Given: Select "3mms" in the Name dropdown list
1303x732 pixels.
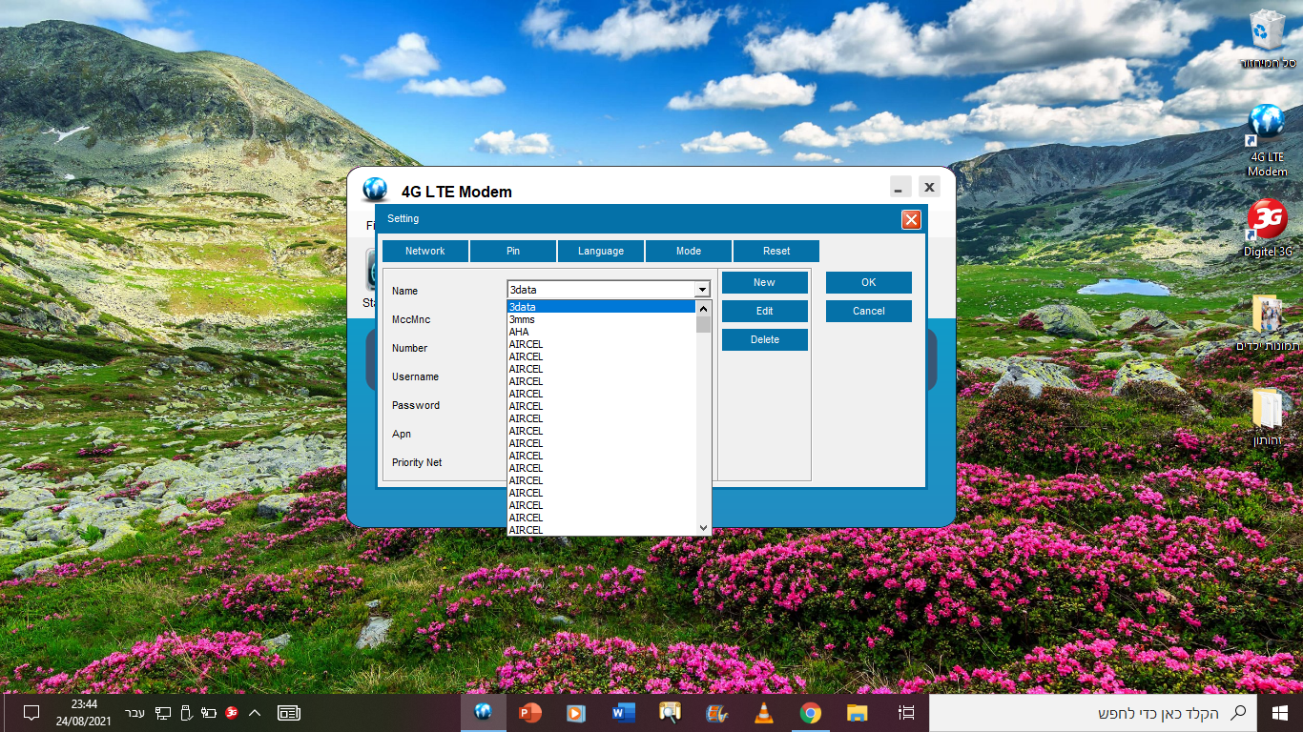Looking at the screenshot, I should (x=523, y=320).
